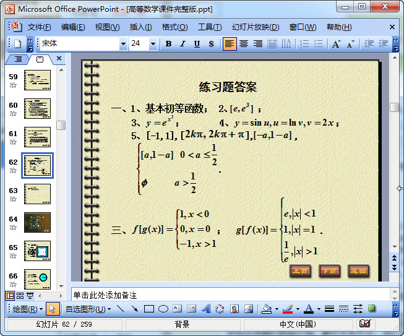Open the font name dropdown
This screenshot has height=336, width=404.
pyautogui.click(x=123, y=44)
